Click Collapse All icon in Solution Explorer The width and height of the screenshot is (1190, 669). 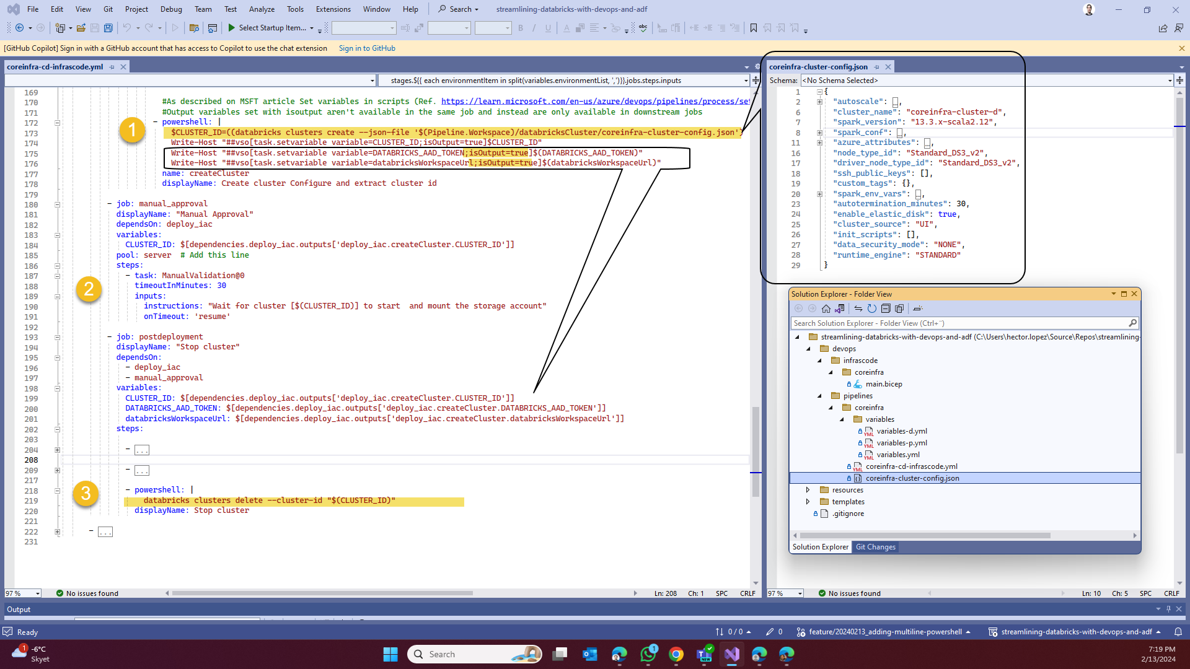886,308
